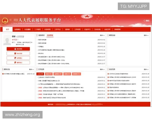Open the 代表学习 menu item

tap(87, 29)
